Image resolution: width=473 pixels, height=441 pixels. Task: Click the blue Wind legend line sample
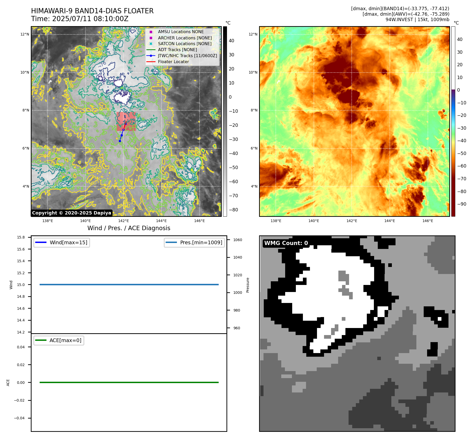pyautogui.click(x=41, y=242)
